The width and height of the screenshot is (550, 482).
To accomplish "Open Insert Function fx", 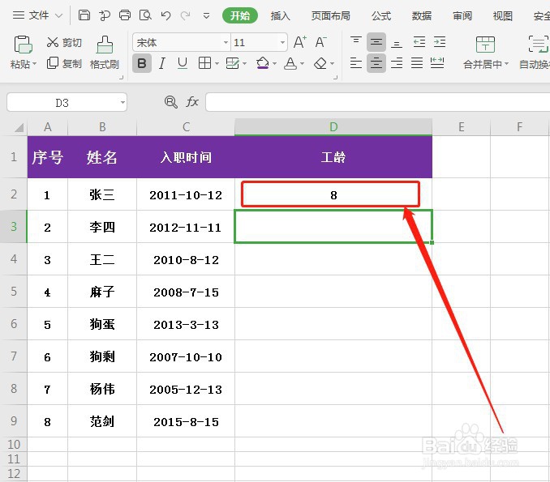I will (x=192, y=102).
